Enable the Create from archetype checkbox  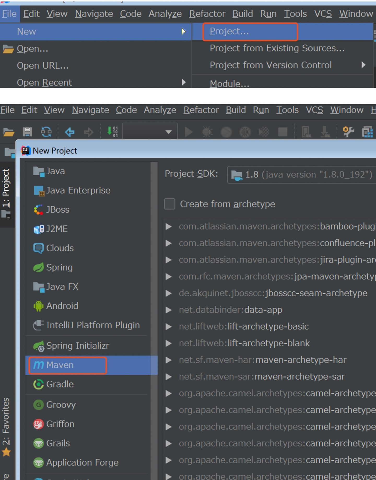(170, 204)
